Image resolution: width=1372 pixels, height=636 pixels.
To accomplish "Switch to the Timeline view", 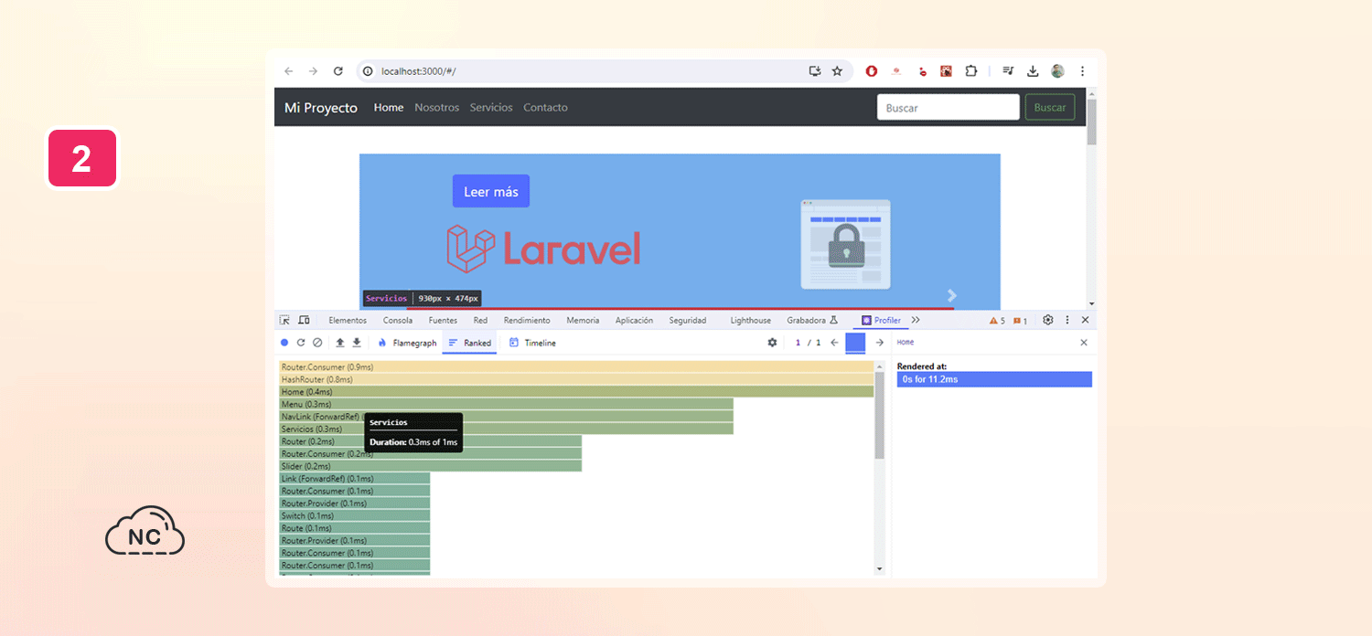I will (532, 343).
